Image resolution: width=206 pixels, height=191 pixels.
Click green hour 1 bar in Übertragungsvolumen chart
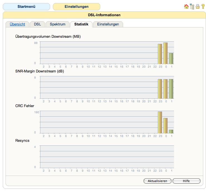pyautogui.click(x=171, y=59)
